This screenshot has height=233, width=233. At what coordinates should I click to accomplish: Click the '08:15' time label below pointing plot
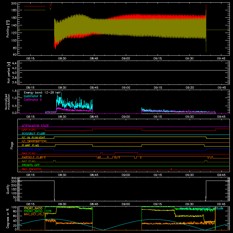[30, 59]
